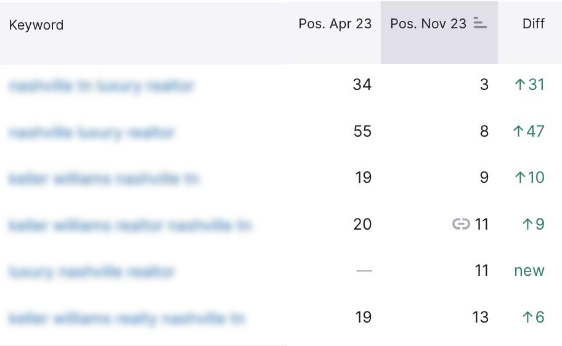Click the sort icon in Pos. Nov 23 header
Image resolution: width=562 pixels, height=346 pixels.
[x=480, y=24]
